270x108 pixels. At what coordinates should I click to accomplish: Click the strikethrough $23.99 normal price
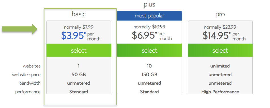click(229, 27)
